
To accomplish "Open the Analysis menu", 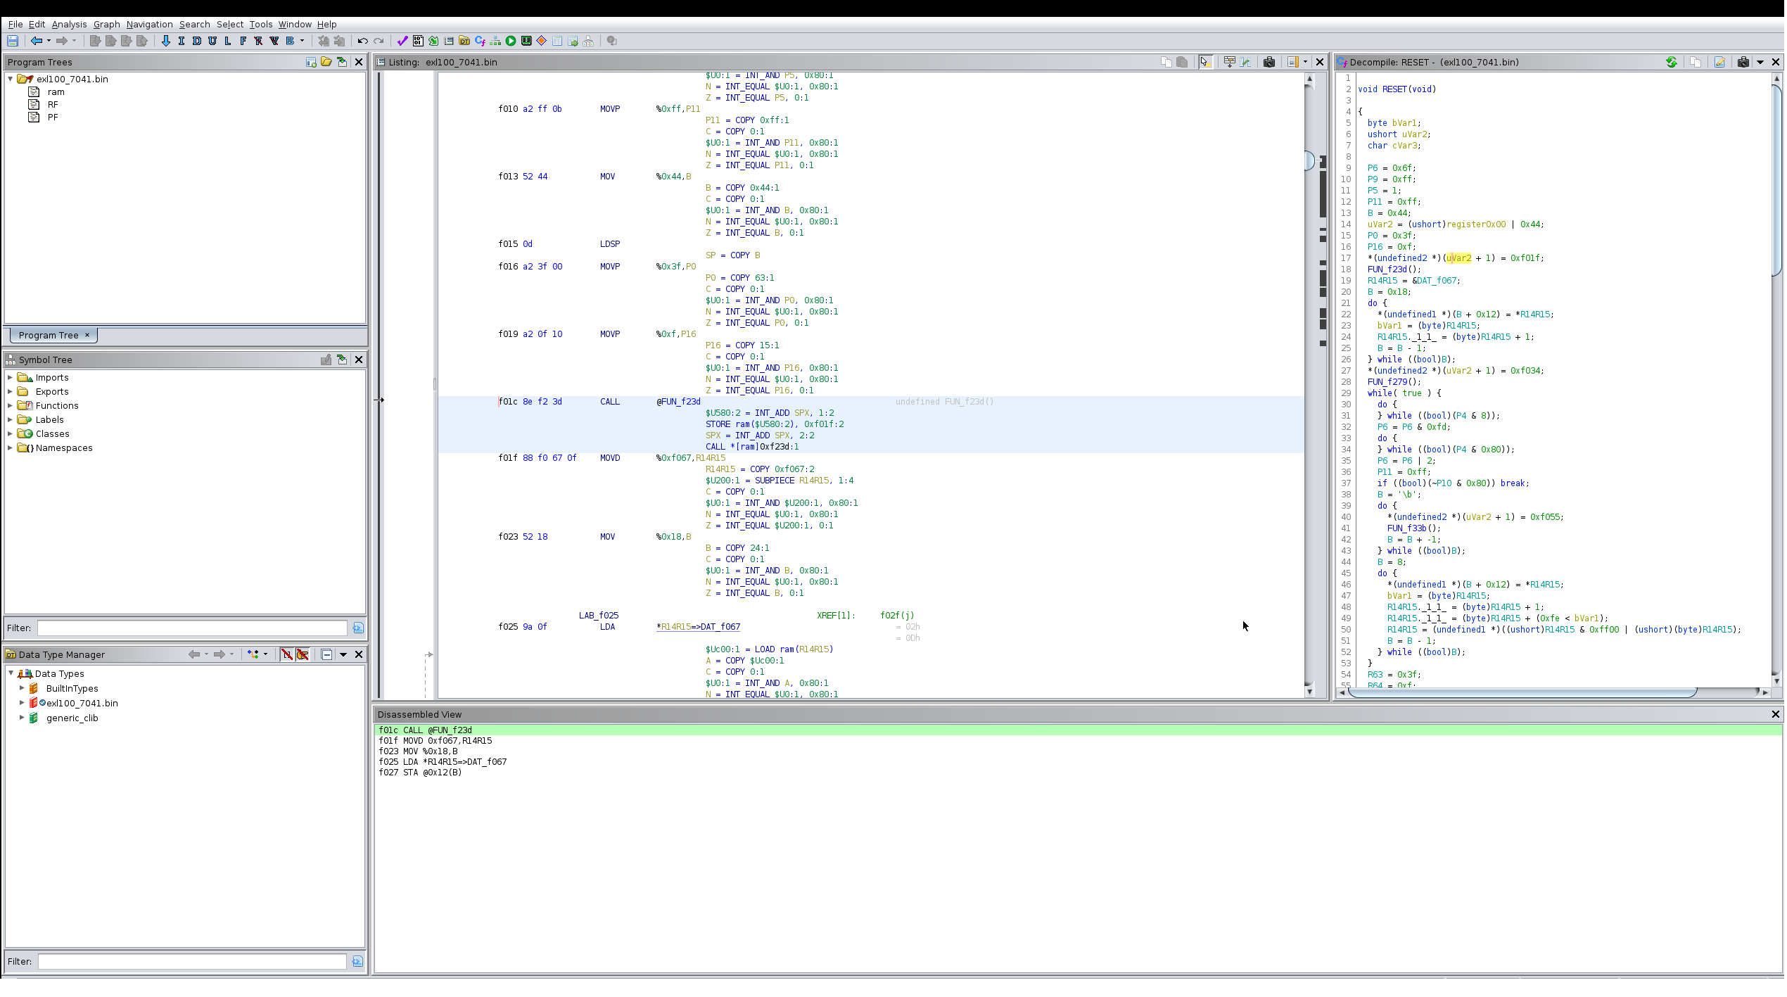I will tap(69, 24).
